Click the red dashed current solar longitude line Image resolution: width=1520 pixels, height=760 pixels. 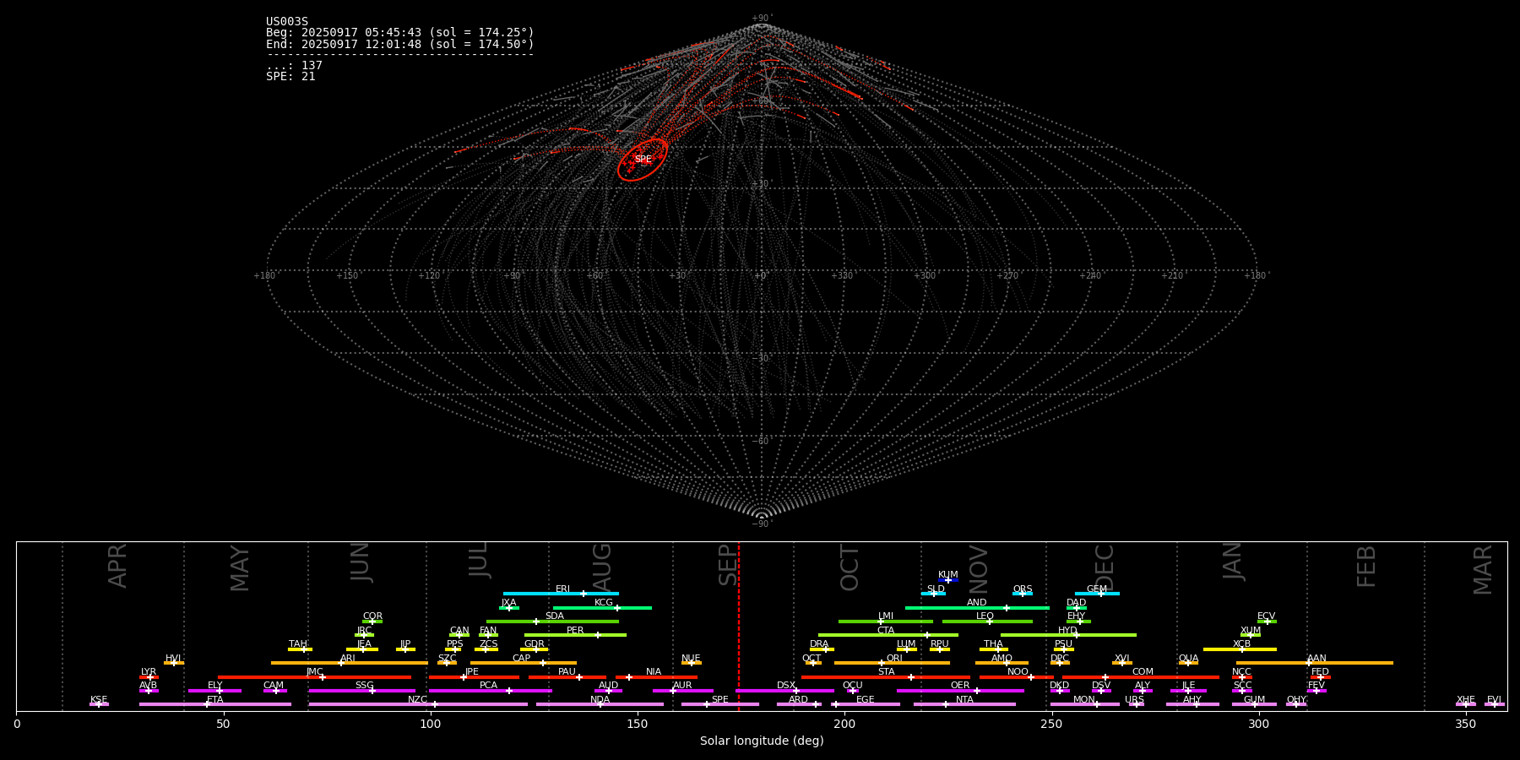point(739,626)
